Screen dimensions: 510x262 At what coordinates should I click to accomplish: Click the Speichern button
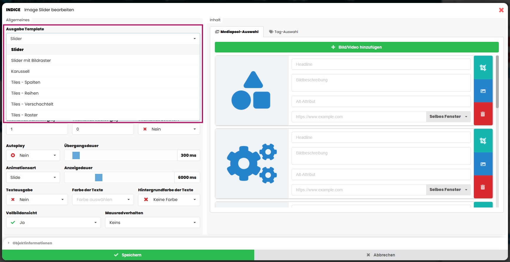(128, 255)
